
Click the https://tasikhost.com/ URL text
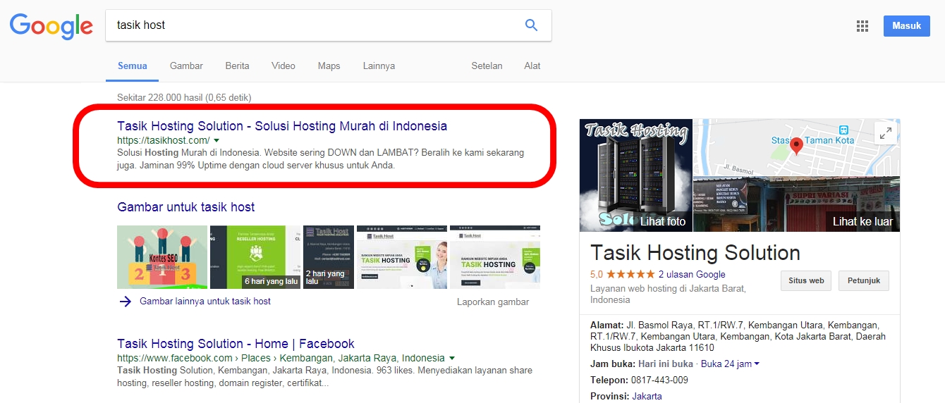click(164, 141)
